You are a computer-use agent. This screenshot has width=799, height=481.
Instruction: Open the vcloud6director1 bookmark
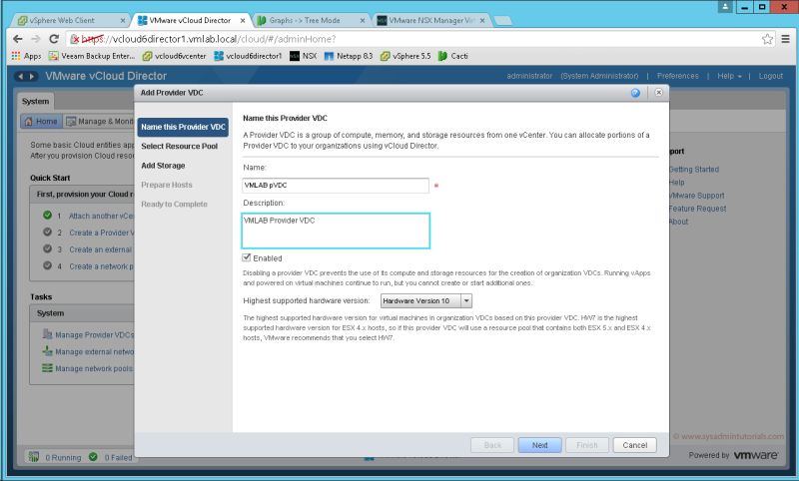(x=248, y=56)
